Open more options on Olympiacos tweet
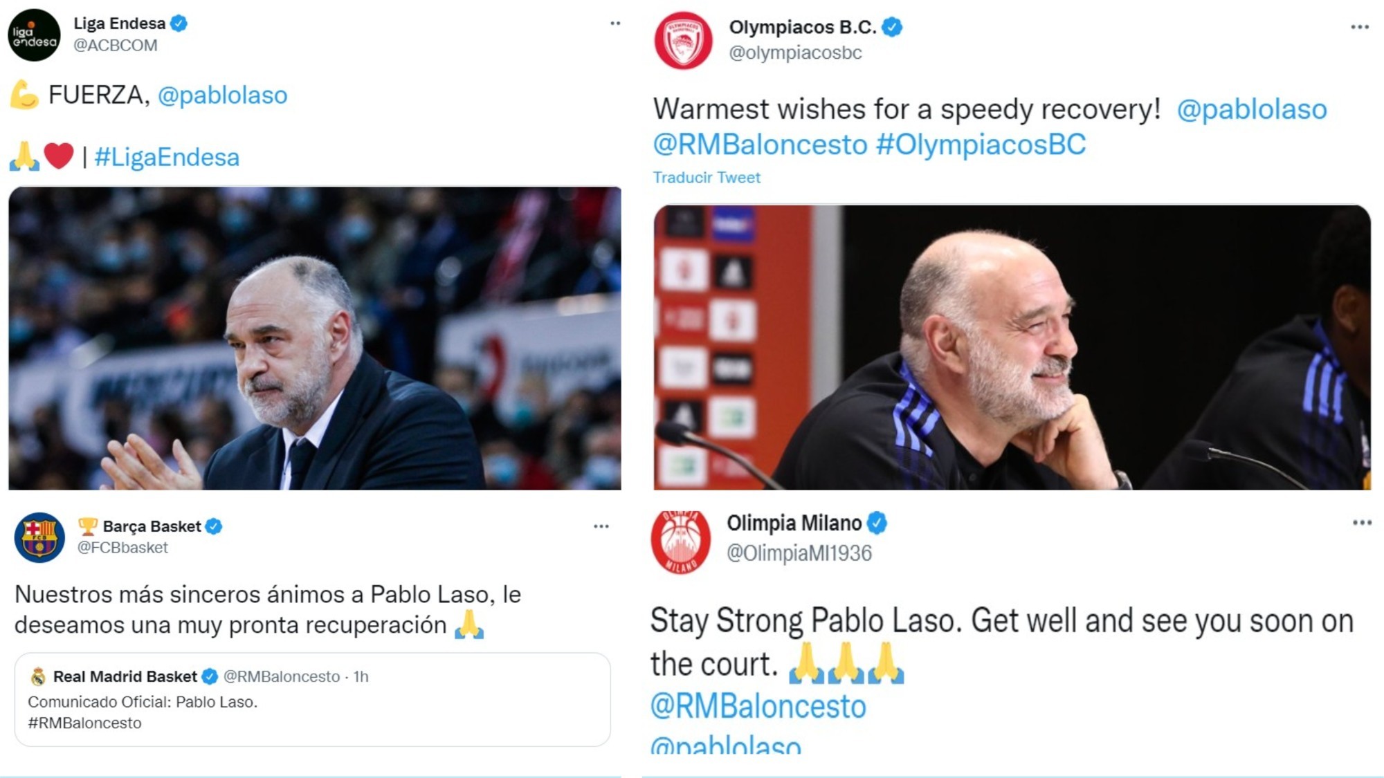The width and height of the screenshot is (1384, 778). [x=1359, y=27]
